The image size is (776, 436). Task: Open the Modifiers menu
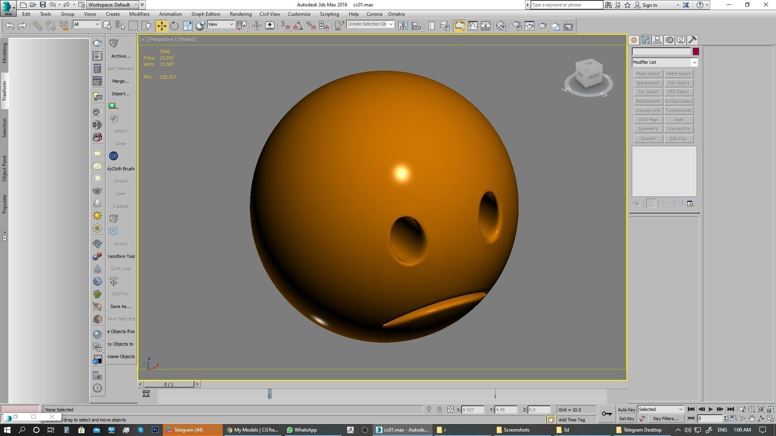pyautogui.click(x=139, y=14)
